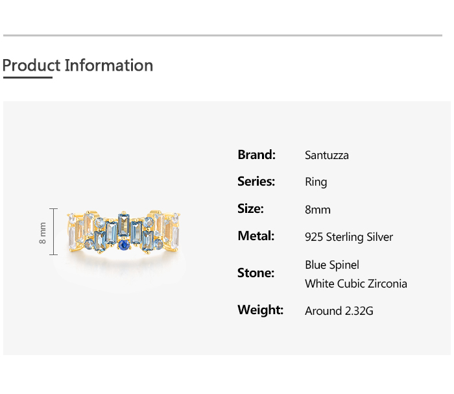Select the Stone: label

pos(256,273)
